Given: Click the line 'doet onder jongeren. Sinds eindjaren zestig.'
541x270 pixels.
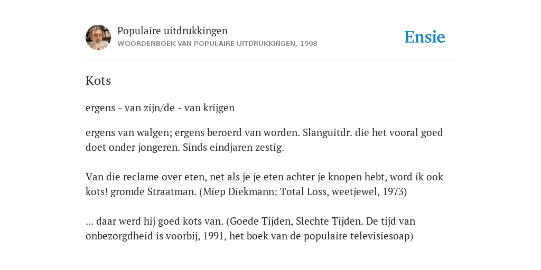Looking at the screenshot, I should [185, 148].
